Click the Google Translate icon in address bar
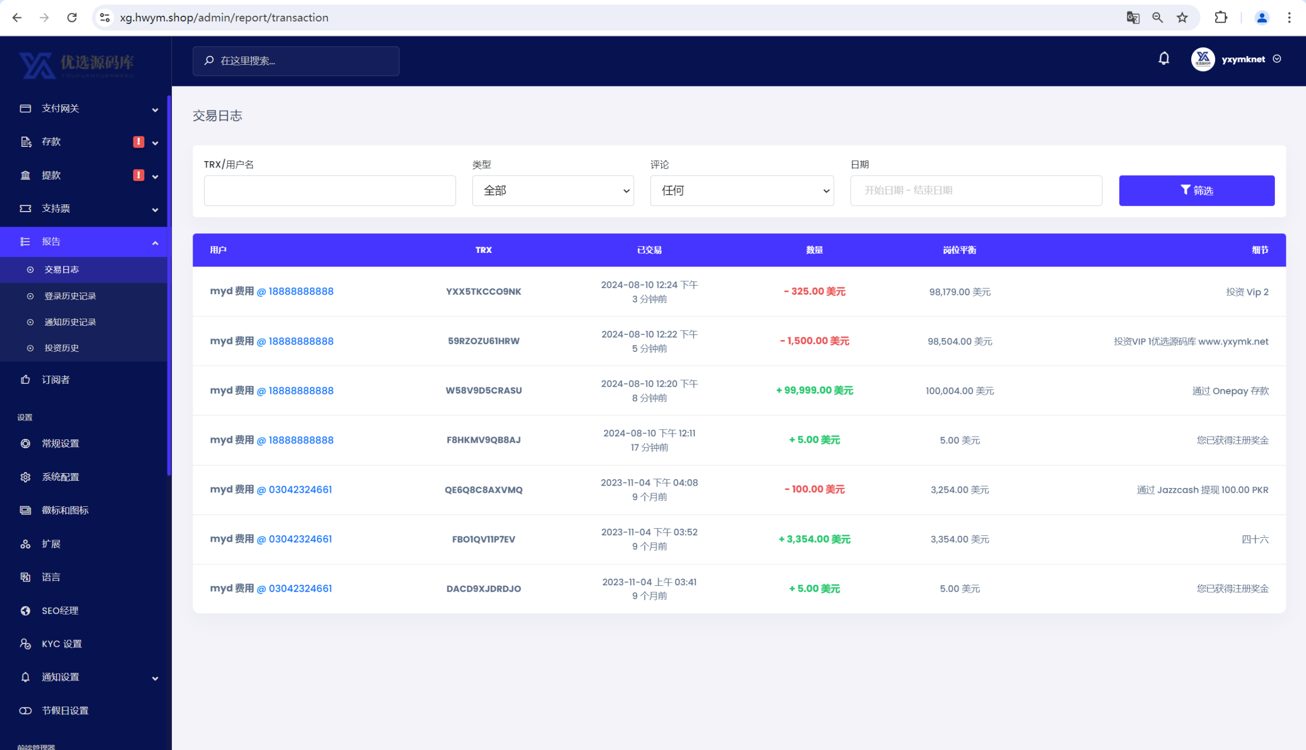 1132,17
